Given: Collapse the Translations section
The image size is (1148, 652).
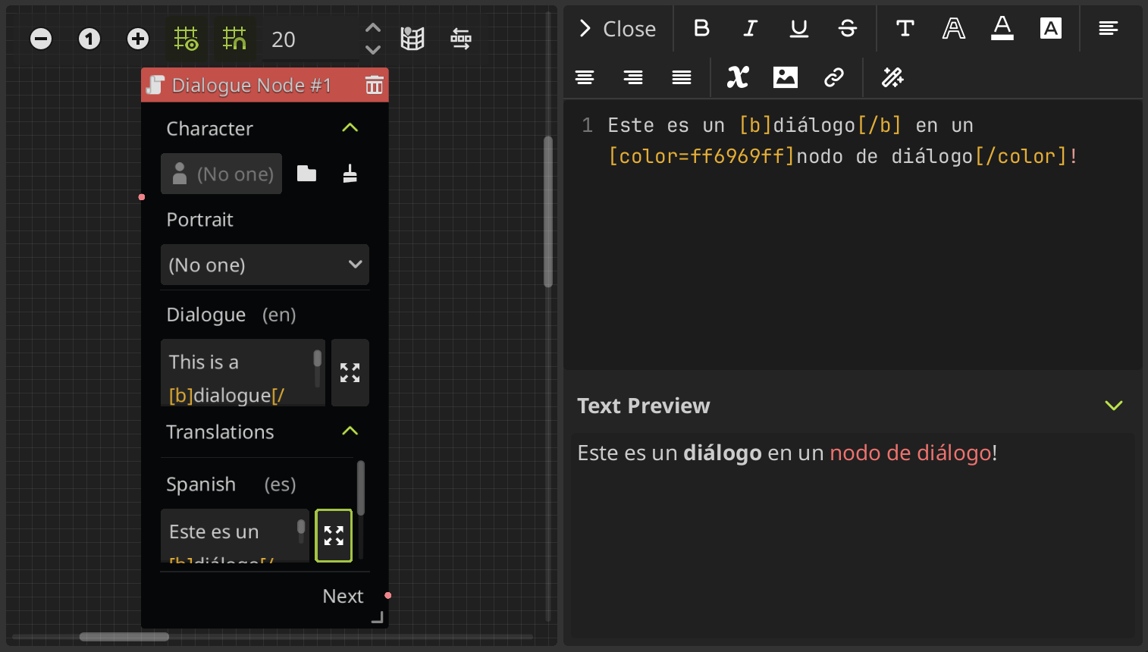Looking at the screenshot, I should click(x=350, y=431).
